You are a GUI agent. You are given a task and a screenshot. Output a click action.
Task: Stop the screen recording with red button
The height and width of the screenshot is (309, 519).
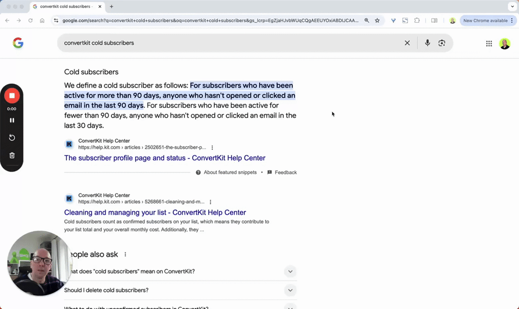[x=12, y=96]
